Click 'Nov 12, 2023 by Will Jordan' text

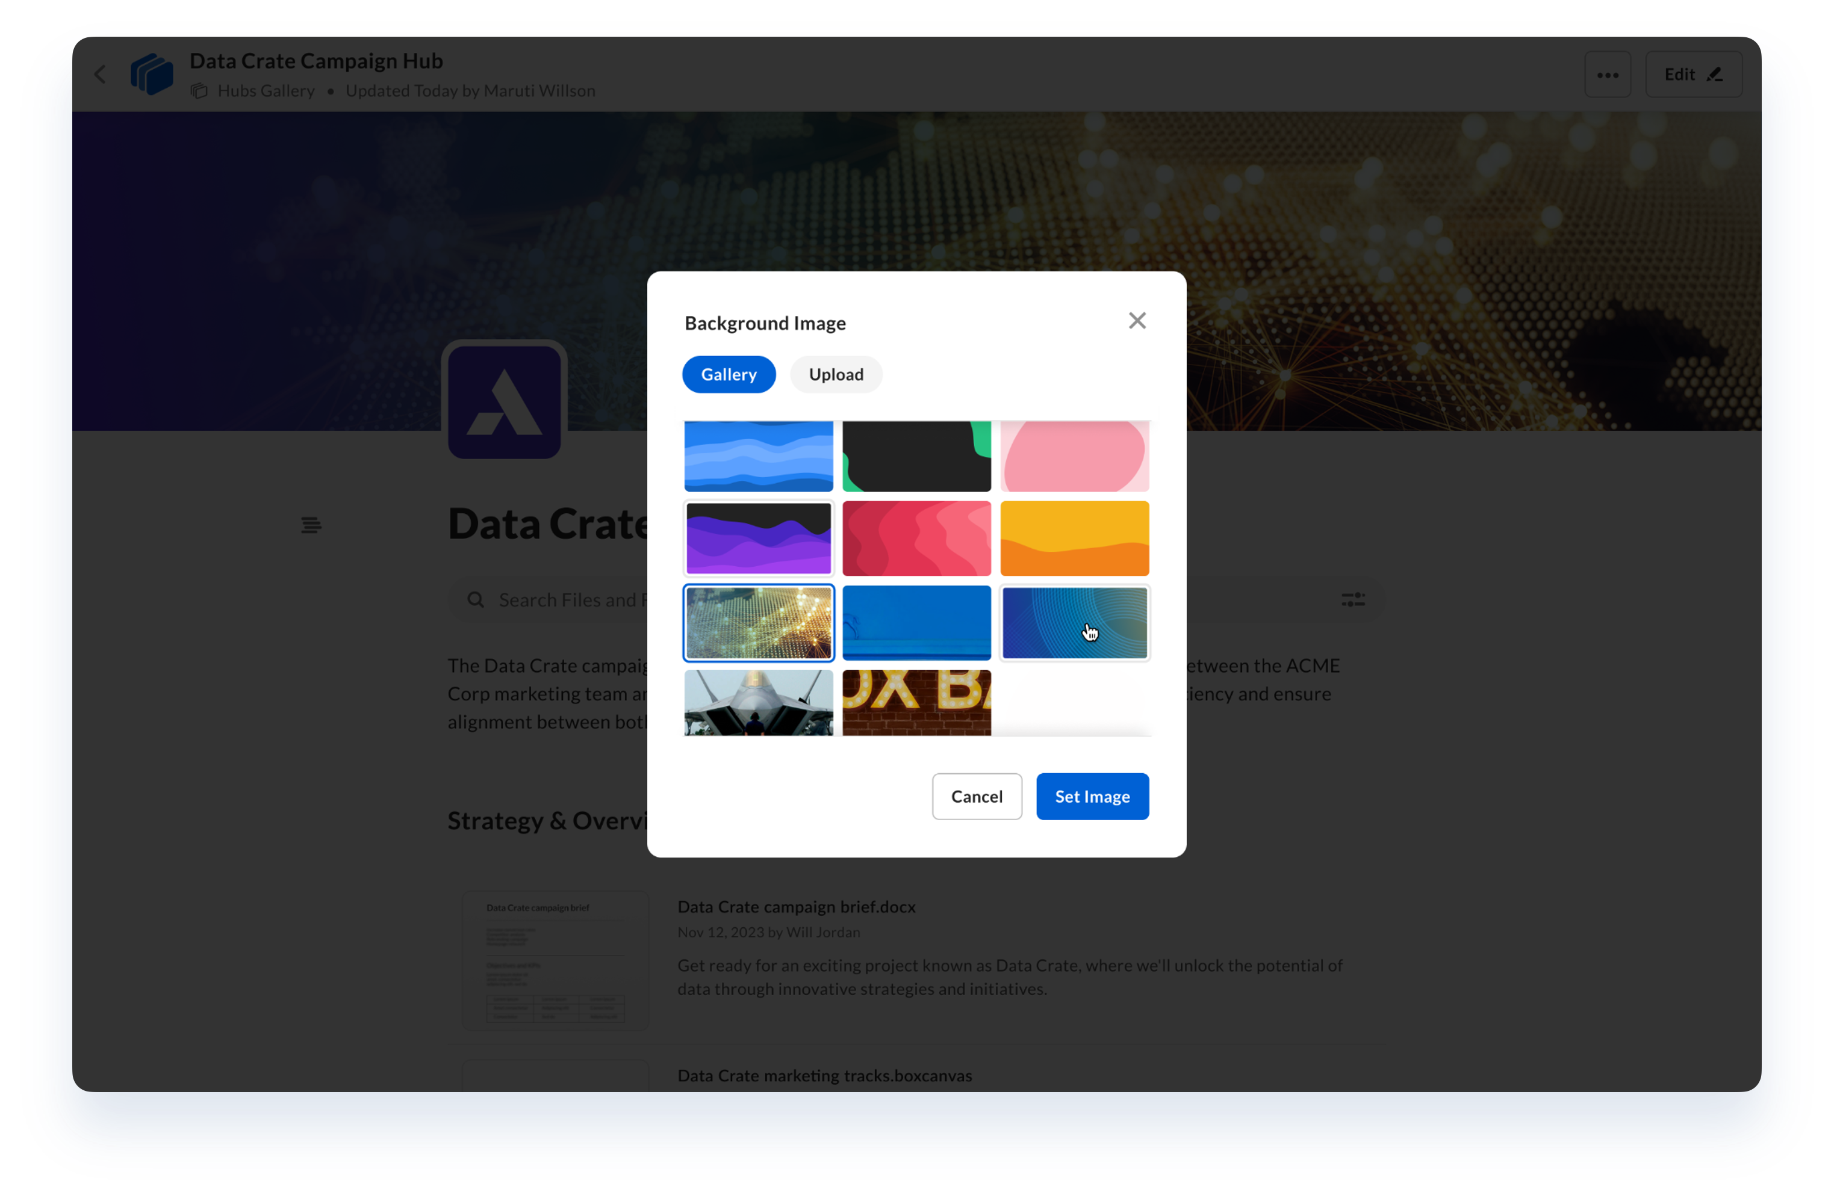[768, 931]
